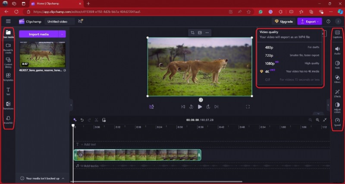
Task: Rewind five seconds button
Action: click(191, 107)
